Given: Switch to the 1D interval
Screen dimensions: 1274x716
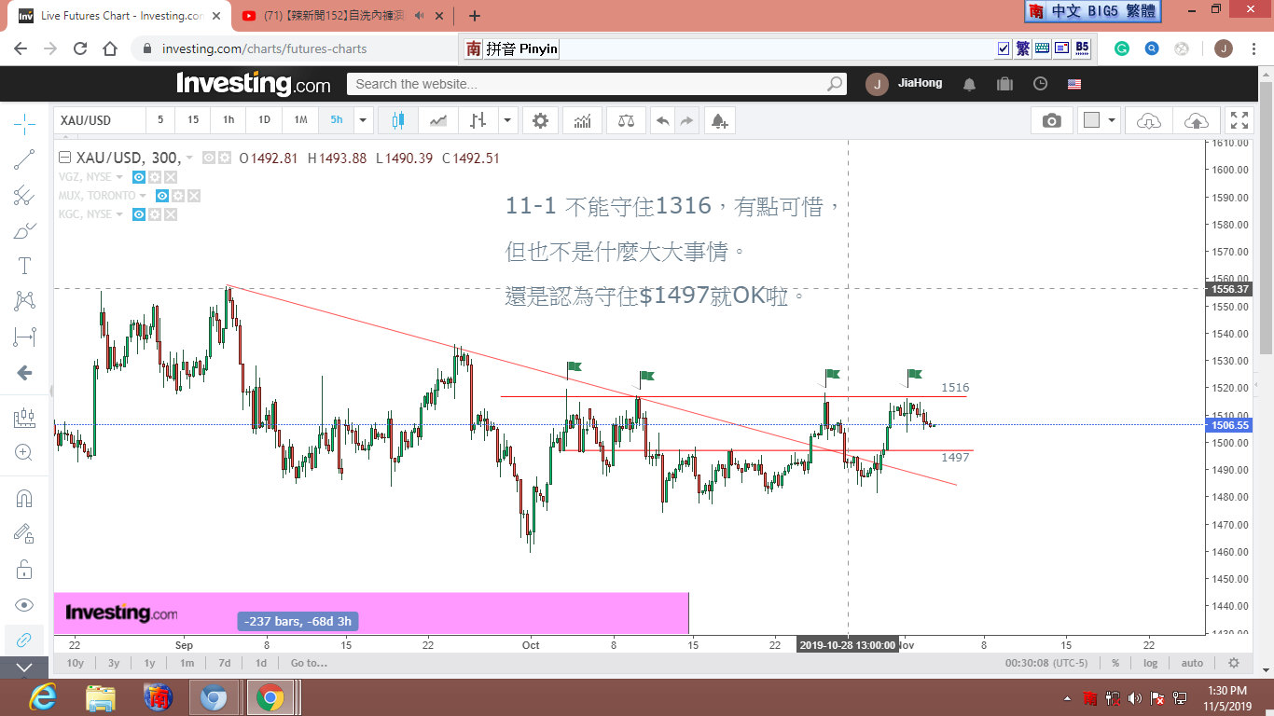Looking at the screenshot, I should pyautogui.click(x=264, y=120).
